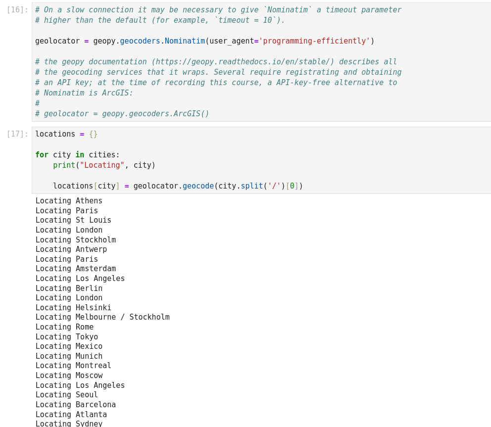Click the 'Locating Atlanta' output line
Viewport: 491px width, 427px height.
click(x=71, y=415)
